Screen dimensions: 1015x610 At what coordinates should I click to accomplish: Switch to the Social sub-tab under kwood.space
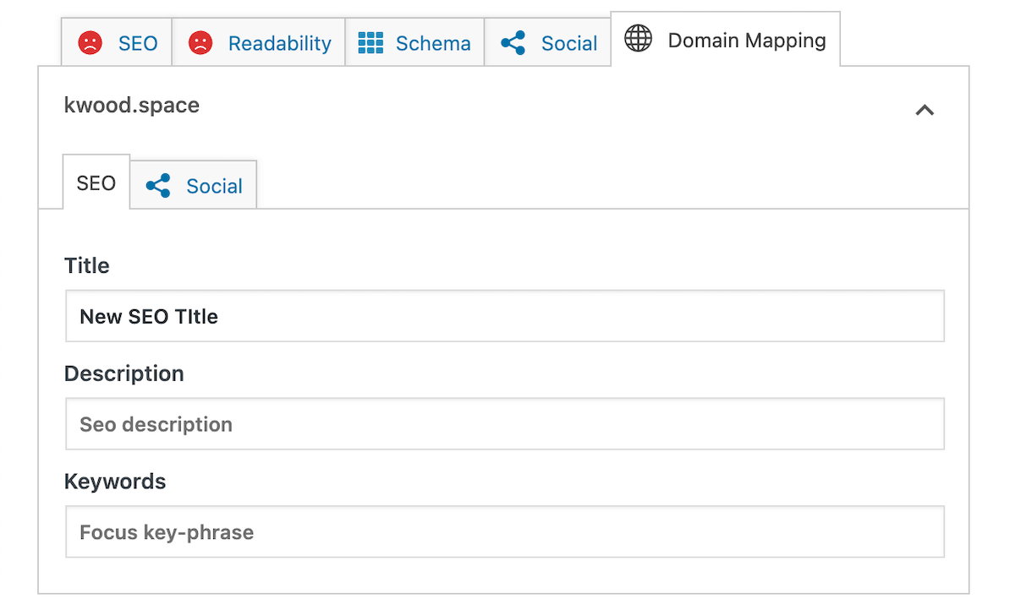[213, 186]
